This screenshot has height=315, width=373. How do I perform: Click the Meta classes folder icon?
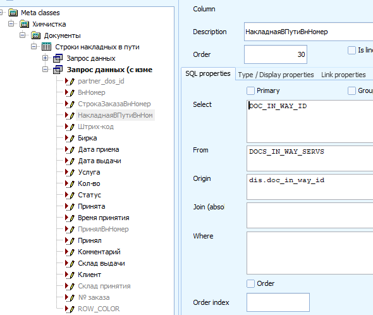[x=13, y=13]
